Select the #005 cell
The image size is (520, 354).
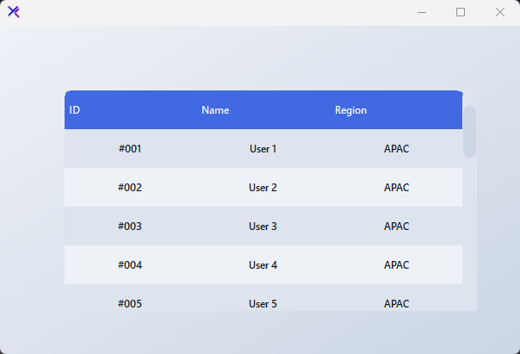coord(130,298)
